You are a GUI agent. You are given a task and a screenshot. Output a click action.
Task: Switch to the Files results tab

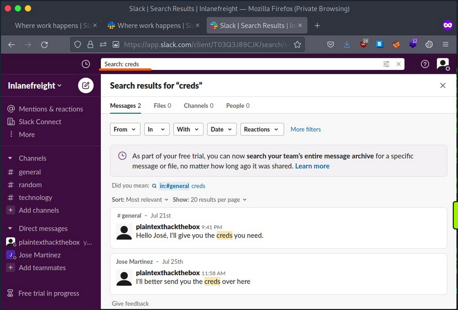162,106
